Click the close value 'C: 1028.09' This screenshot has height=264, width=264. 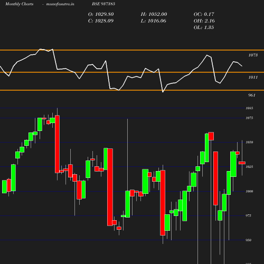click(101, 21)
